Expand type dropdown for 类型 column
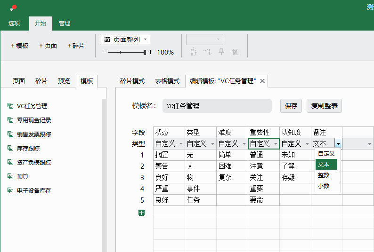The image size is (374, 252). point(212,144)
